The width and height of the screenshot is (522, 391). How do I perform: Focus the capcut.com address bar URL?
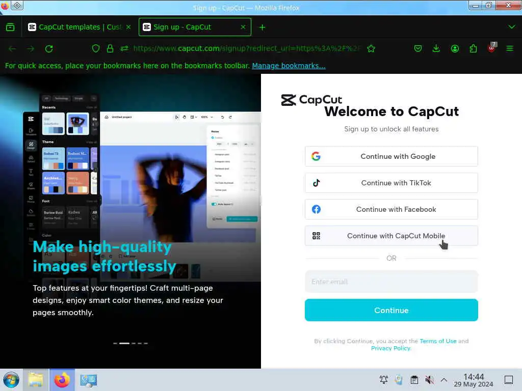tap(246, 48)
